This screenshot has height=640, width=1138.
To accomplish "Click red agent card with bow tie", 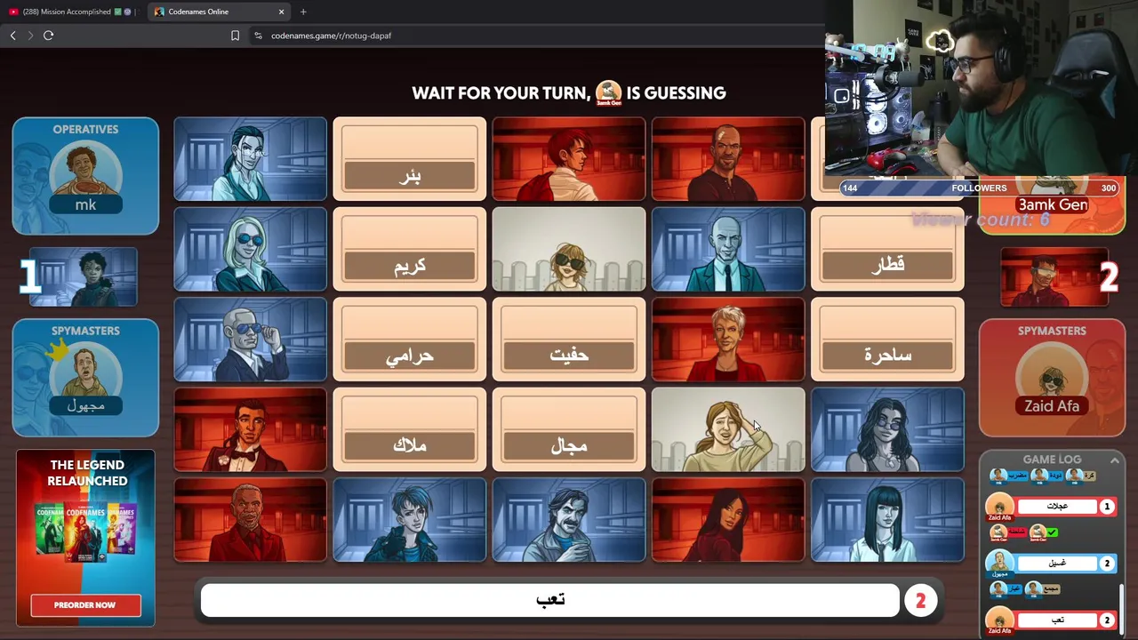I will coord(251,429).
